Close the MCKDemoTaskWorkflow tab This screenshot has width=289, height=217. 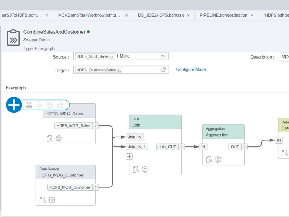127,16
